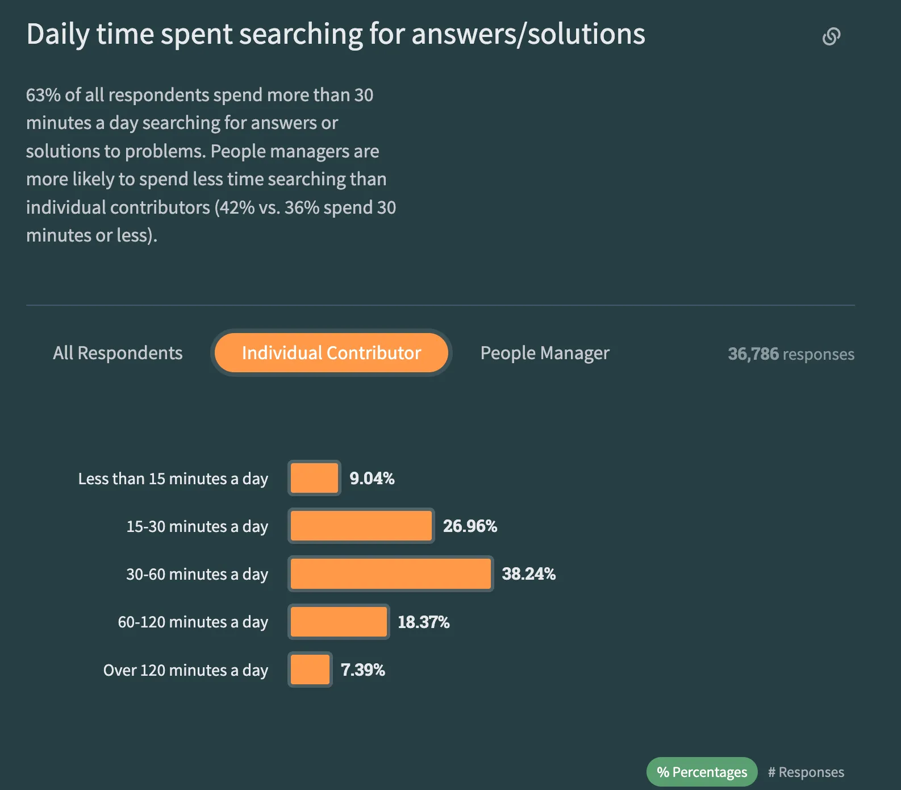Click the 36,786 responses count
This screenshot has width=901, height=790.
tap(791, 354)
